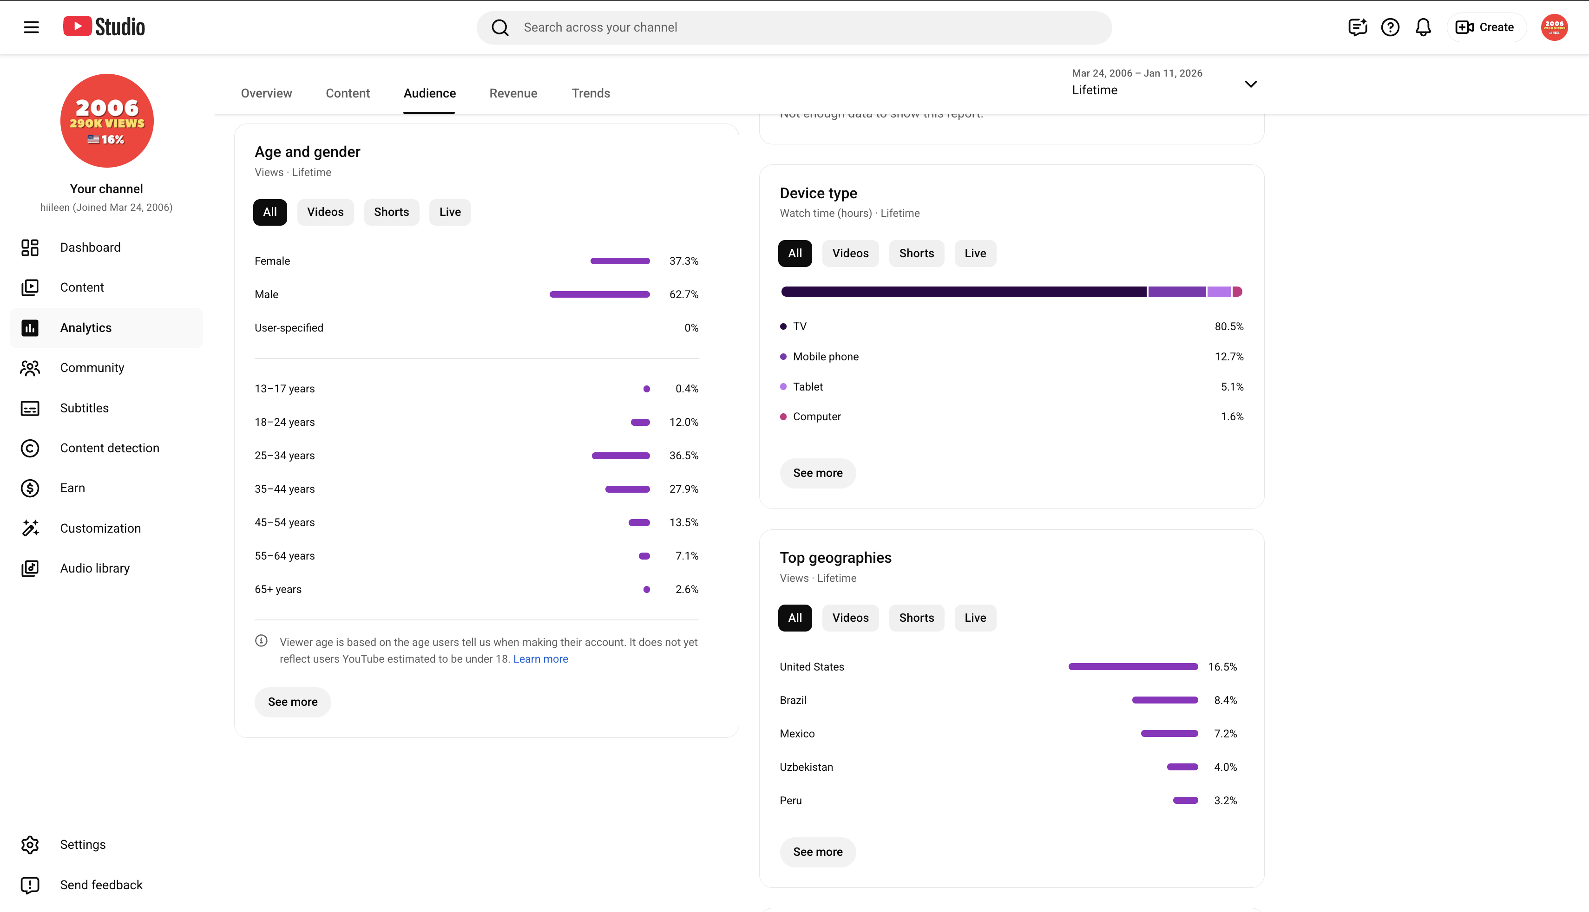Open the Learn more link

point(541,659)
